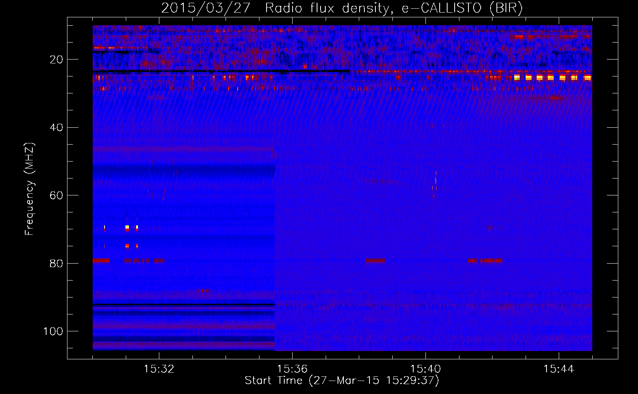Click the '15:32' time tick label
The image size is (638, 394).
(x=159, y=369)
